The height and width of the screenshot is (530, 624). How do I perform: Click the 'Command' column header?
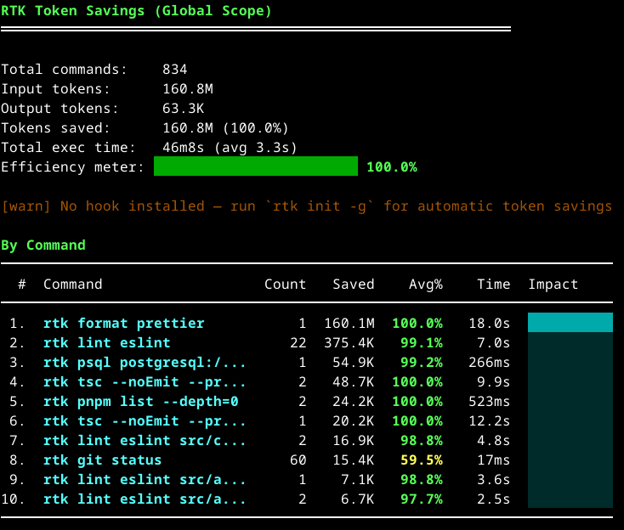click(x=73, y=285)
